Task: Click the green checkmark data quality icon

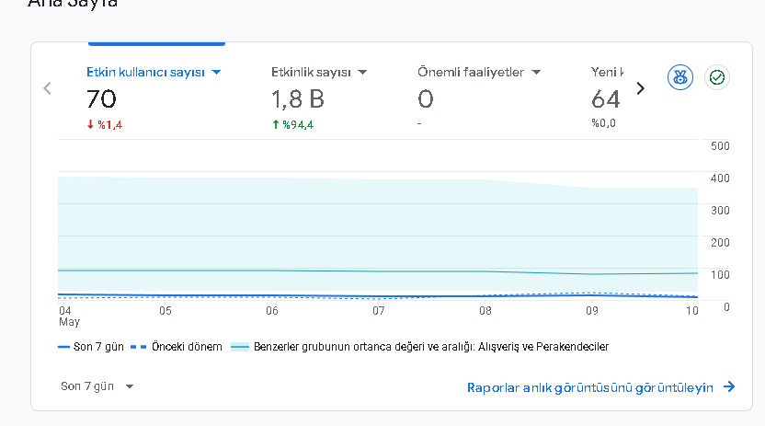Action: point(716,77)
